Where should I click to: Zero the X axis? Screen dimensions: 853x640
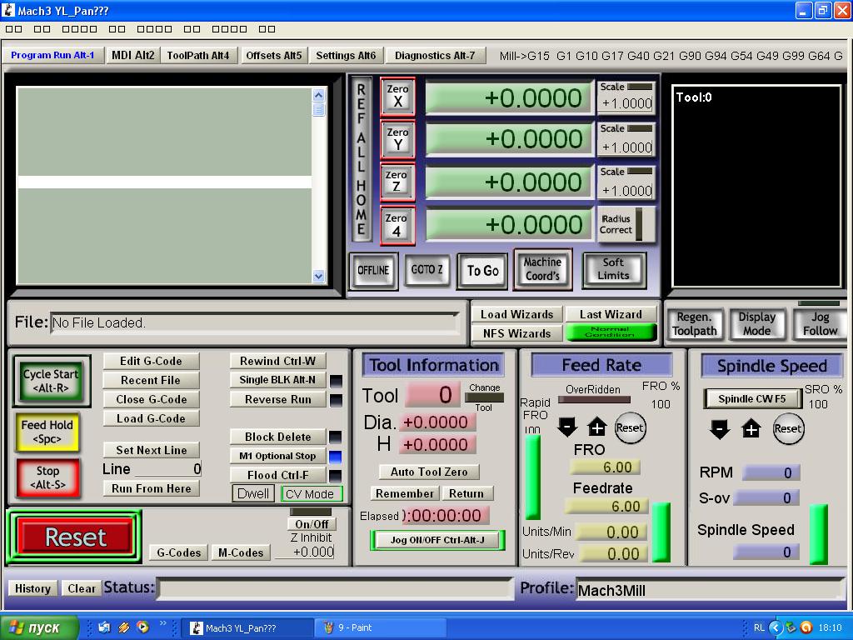pyautogui.click(x=397, y=96)
